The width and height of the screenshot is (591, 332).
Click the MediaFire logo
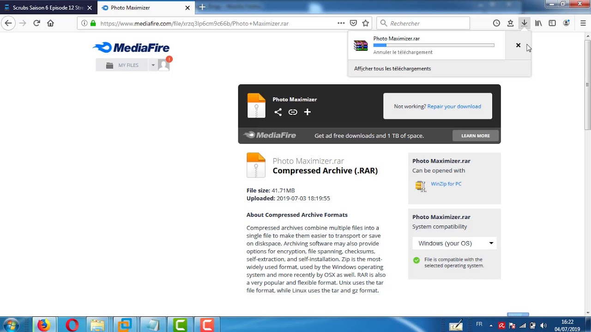[x=131, y=47]
